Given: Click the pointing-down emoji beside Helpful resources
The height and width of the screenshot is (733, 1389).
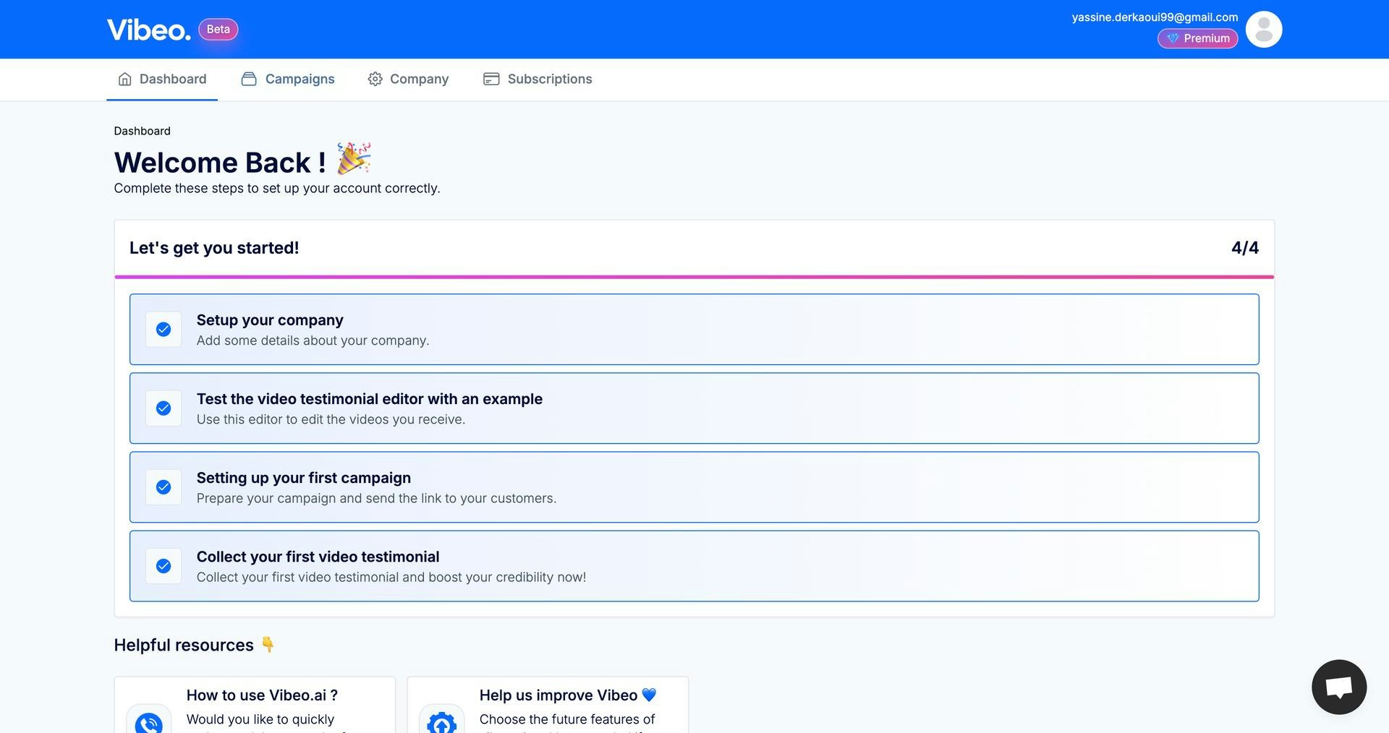Looking at the screenshot, I should click(268, 644).
